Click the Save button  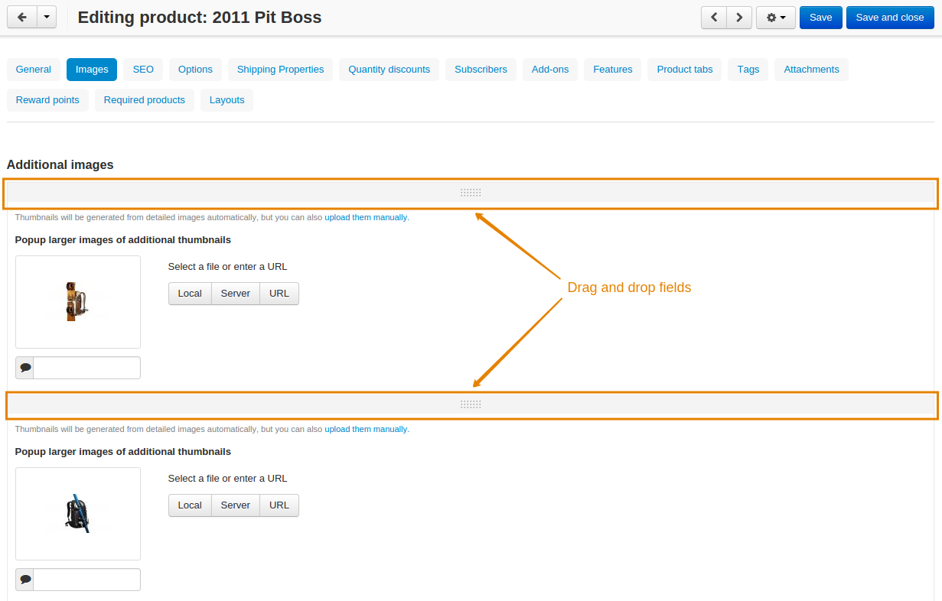click(820, 18)
